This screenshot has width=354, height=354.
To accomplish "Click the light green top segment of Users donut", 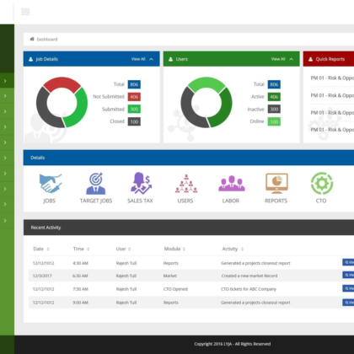I will click(x=206, y=83).
